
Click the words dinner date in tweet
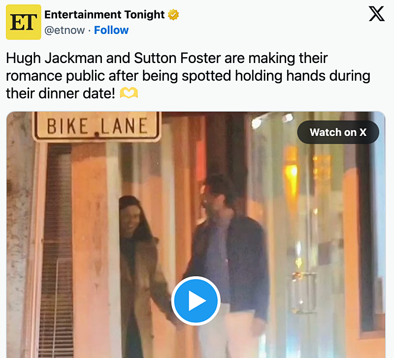(77, 94)
